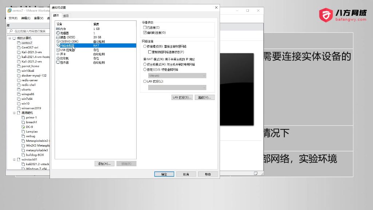Click the 我的计算机 computer icon in library
Screen dimensions: 373x210
pyautogui.click(x=14, y=38)
